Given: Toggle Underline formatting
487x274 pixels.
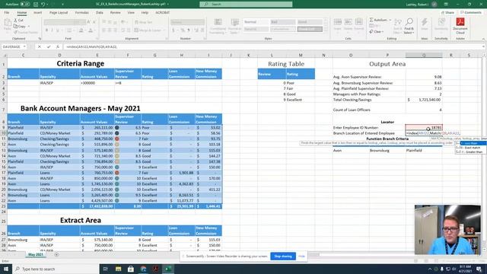Looking at the screenshot, I should click(58, 30).
